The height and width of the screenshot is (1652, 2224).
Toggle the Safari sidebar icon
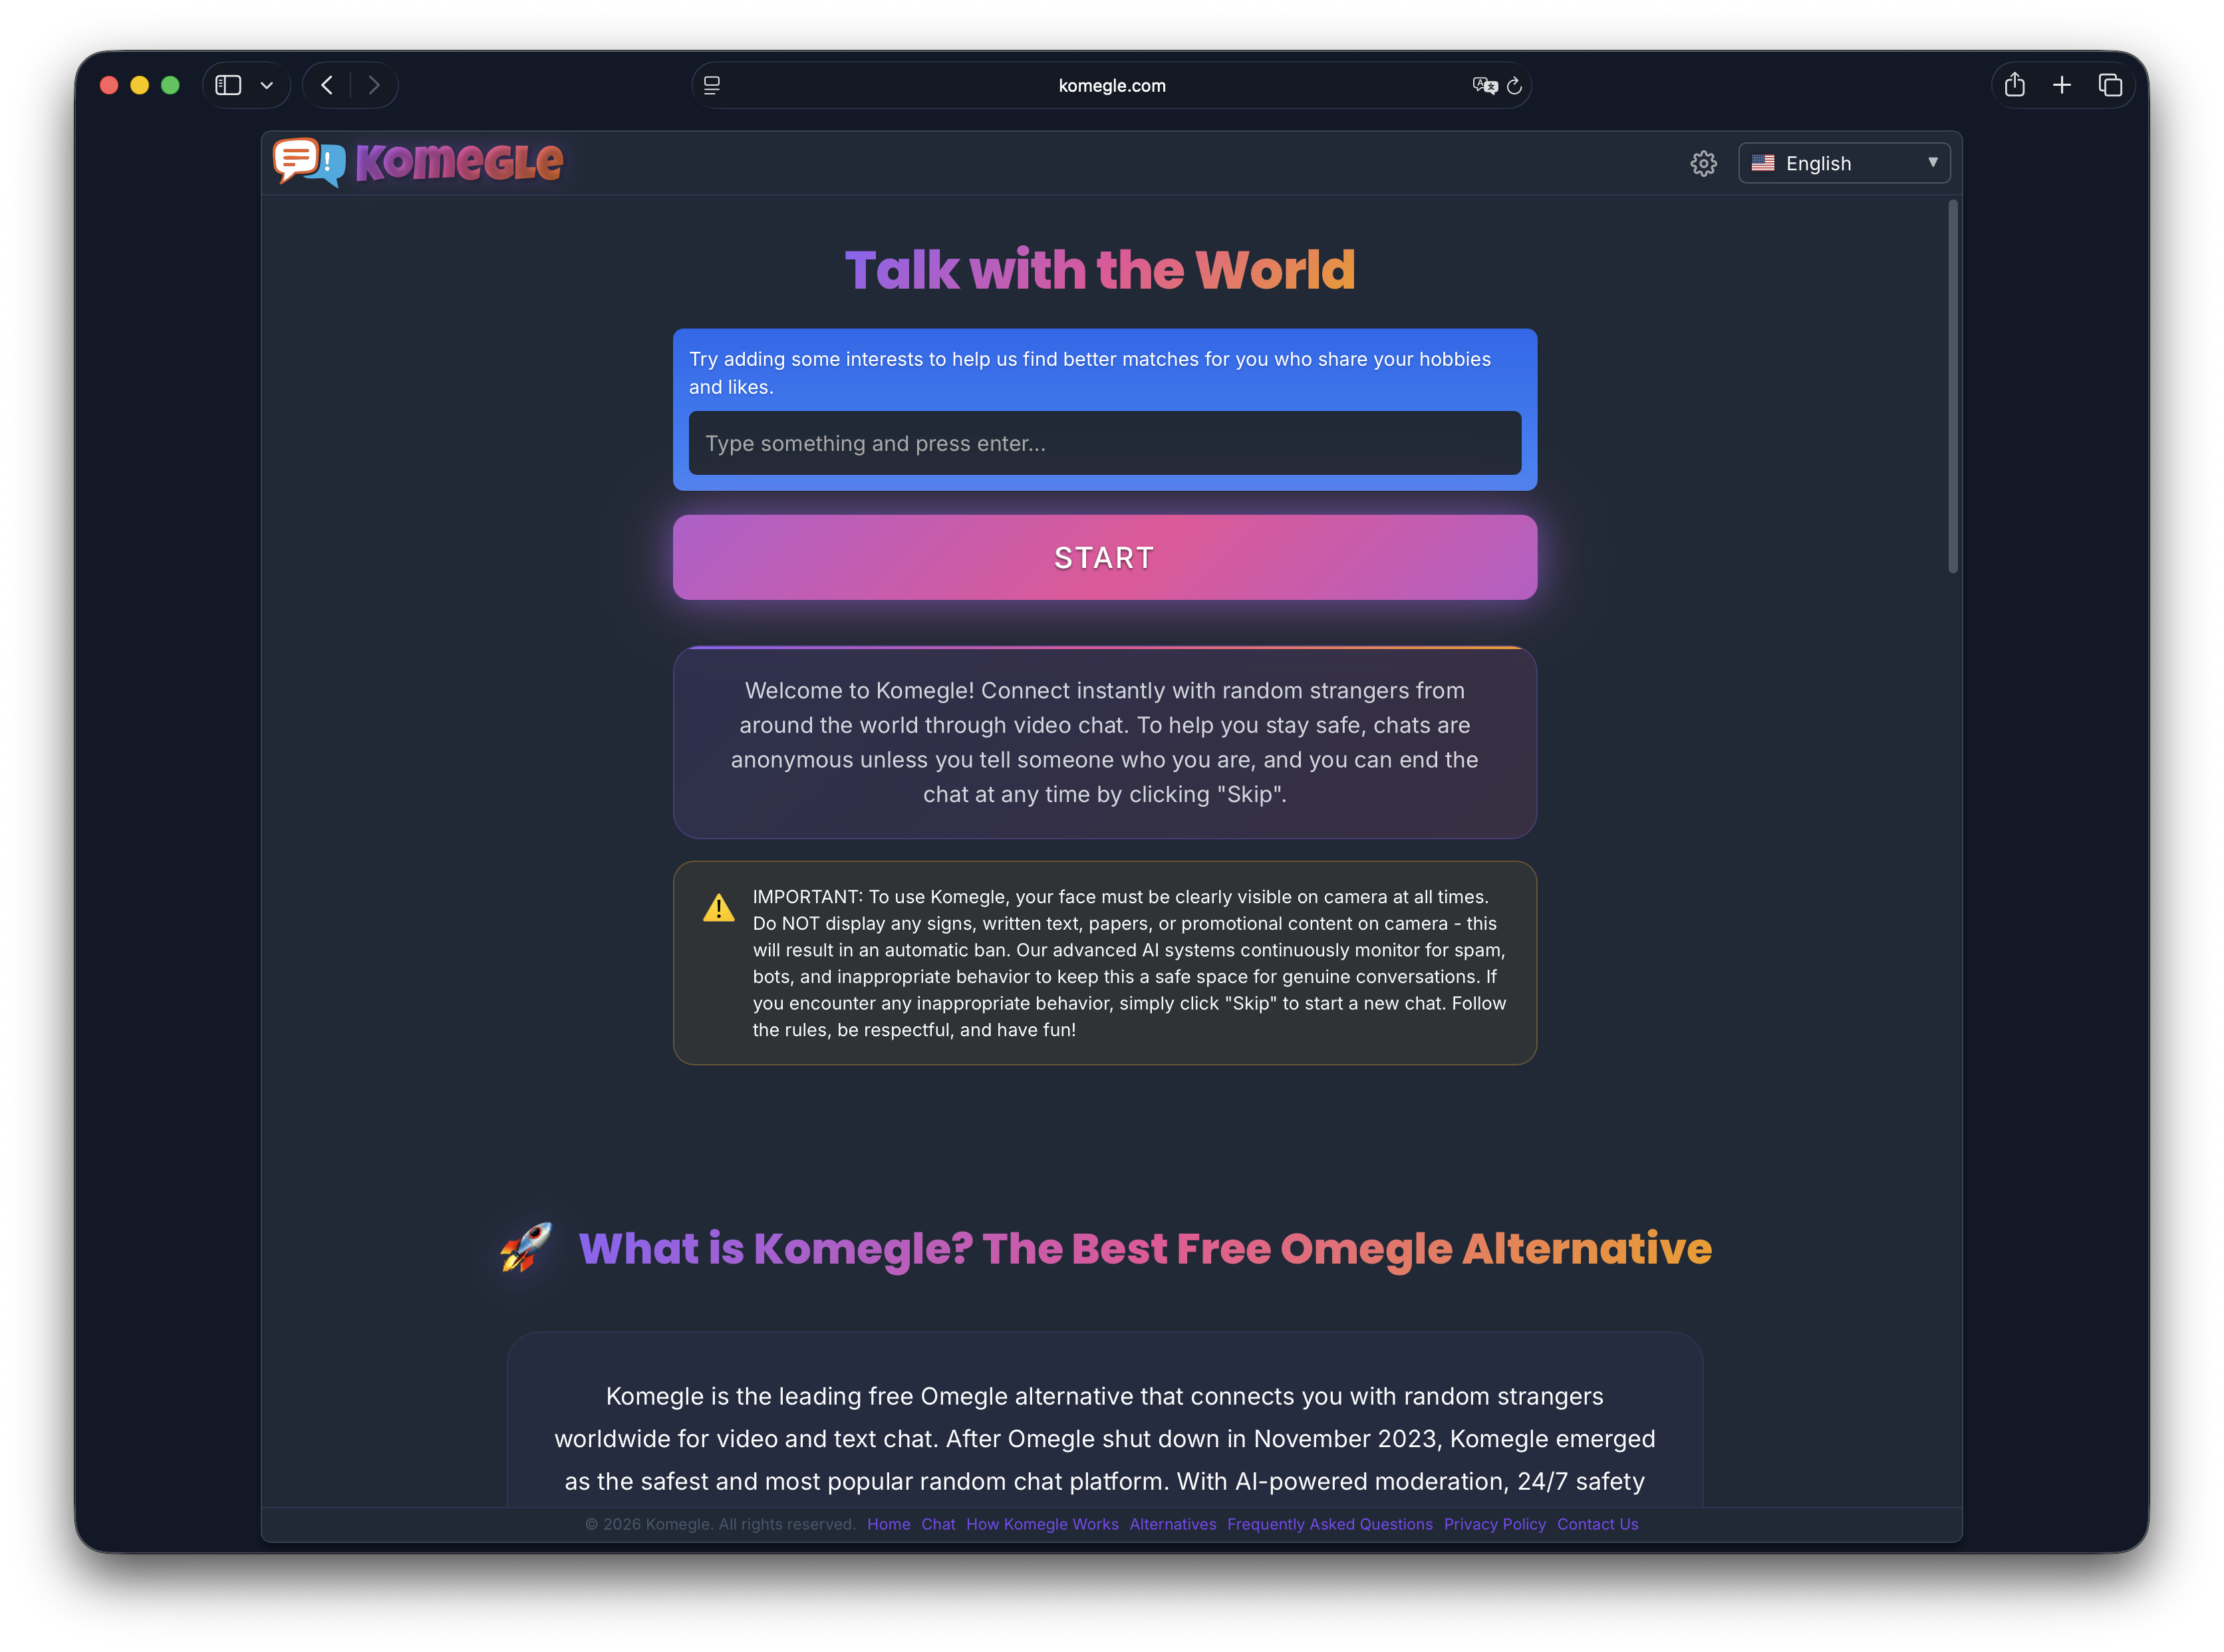click(x=228, y=85)
